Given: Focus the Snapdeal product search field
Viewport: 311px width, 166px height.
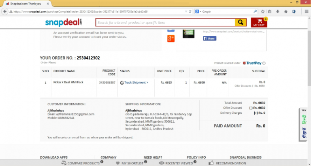Looking at the screenshot, I should pos(165,22).
